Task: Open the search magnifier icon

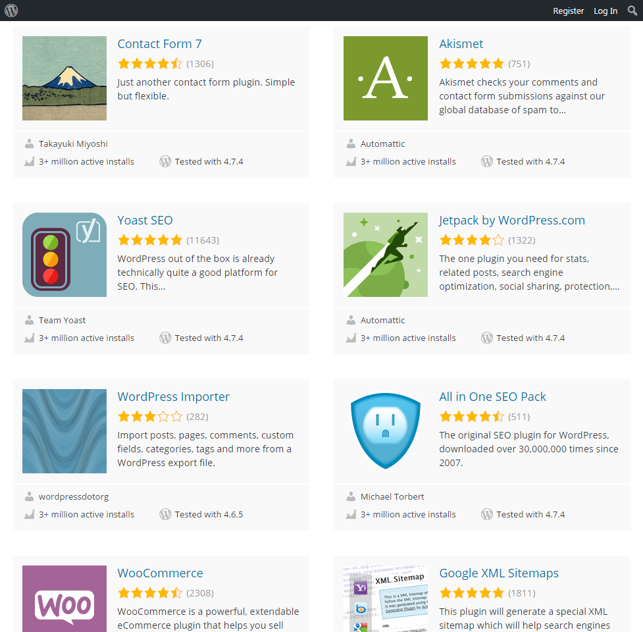Action: (x=632, y=11)
